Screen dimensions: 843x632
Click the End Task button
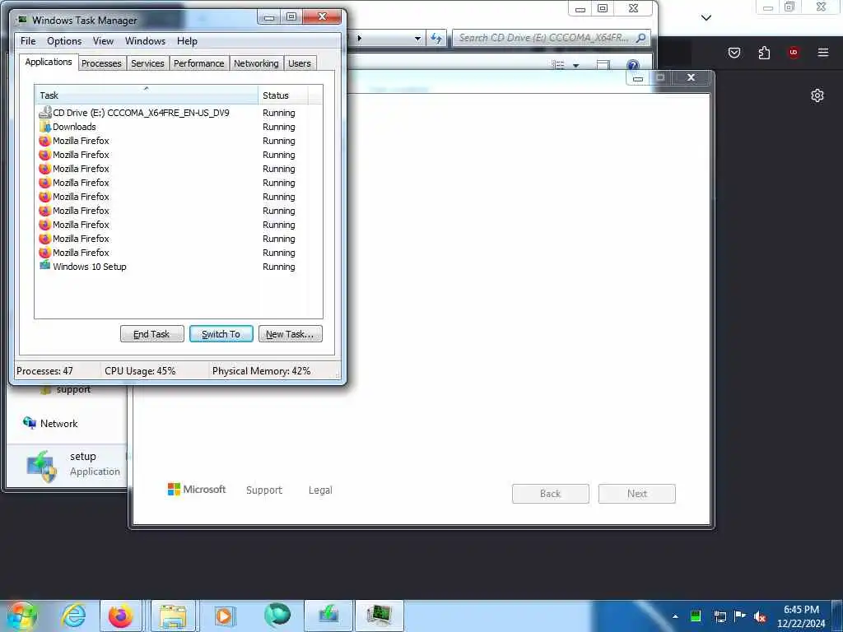[x=151, y=334]
